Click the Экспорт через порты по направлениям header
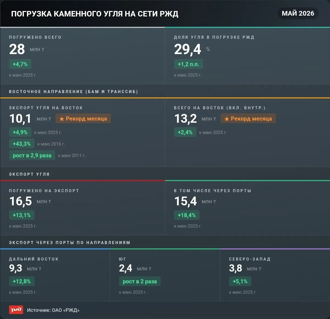This screenshot has height=319, width=330. tap(70, 243)
